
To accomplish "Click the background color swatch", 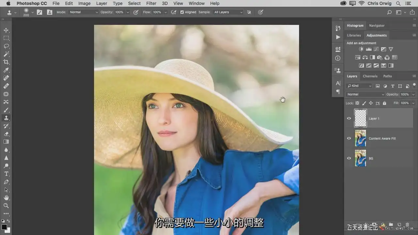I will pos(8,230).
